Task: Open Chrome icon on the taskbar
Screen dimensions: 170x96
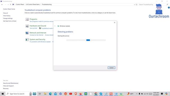Action: click(x=96, y=94)
